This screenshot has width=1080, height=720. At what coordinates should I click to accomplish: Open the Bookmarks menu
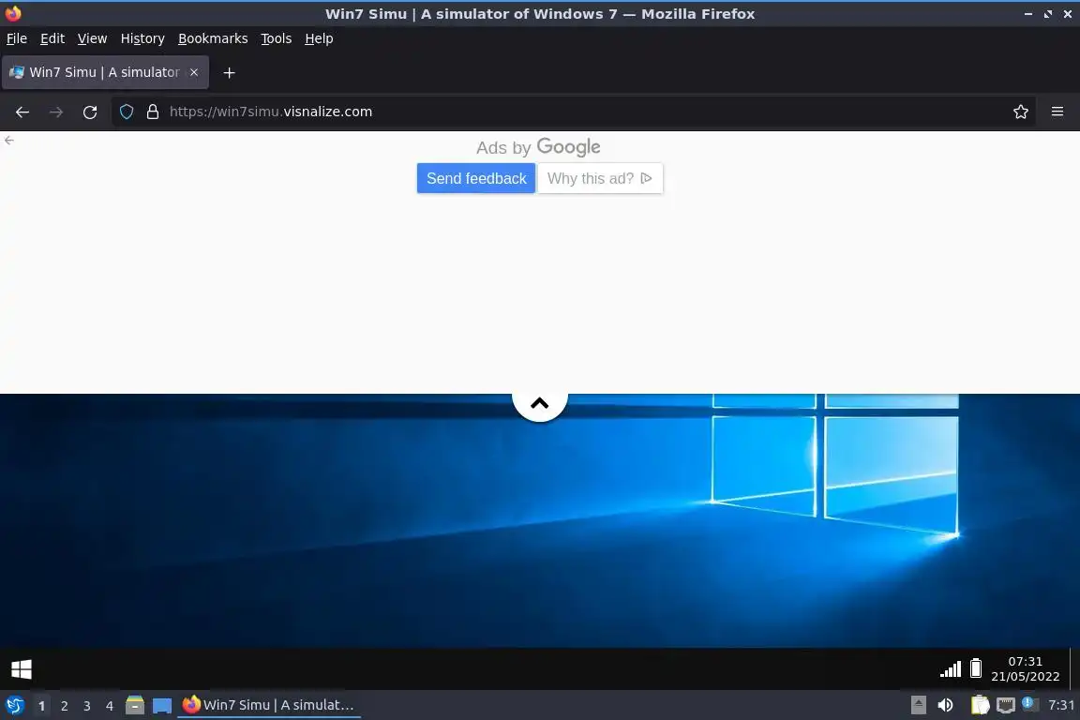(213, 38)
